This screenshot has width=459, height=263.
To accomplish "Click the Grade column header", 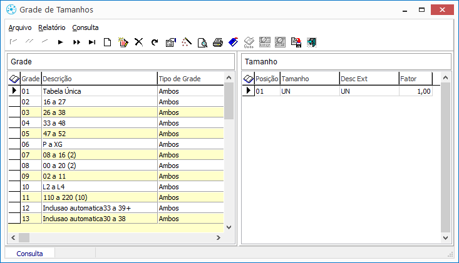I will tap(31, 79).
